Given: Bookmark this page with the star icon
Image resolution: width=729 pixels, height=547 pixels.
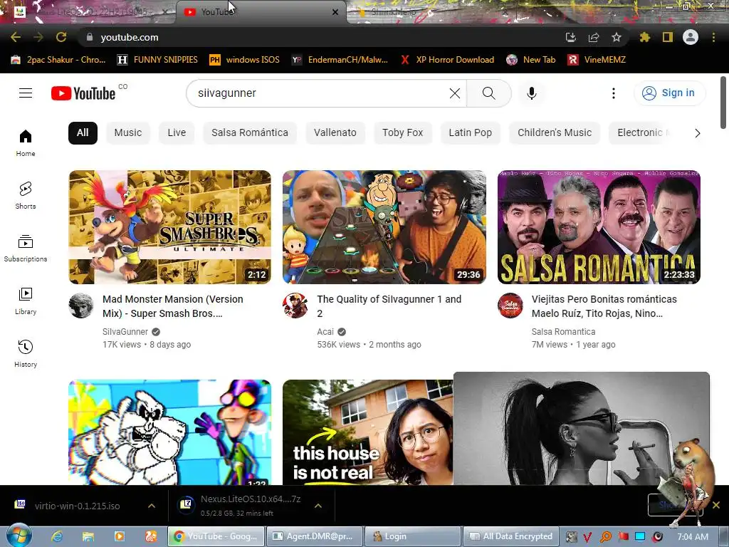Looking at the screenshot, I should coord(617,37).
